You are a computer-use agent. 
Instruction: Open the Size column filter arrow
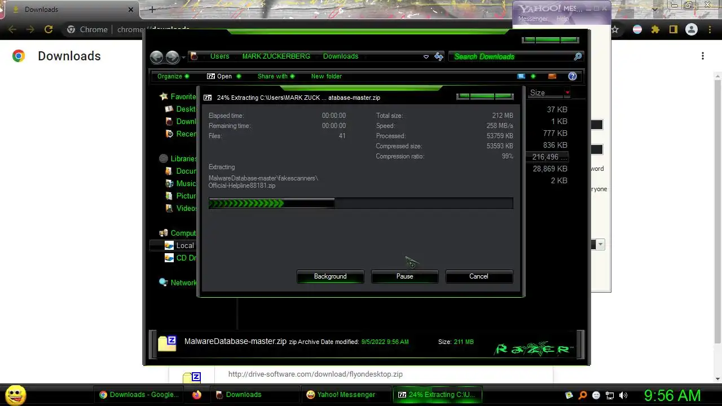(x=567, y=92)
